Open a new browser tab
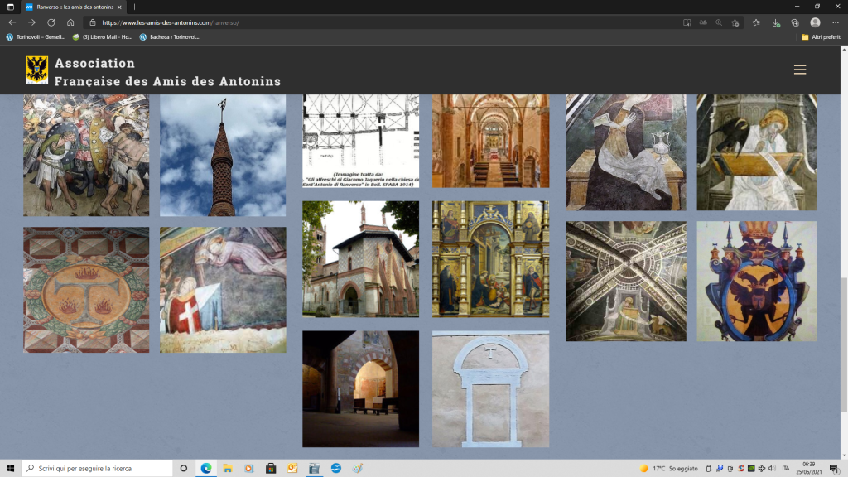This screenshot has width=848, height=477. [x=135, y=7]
